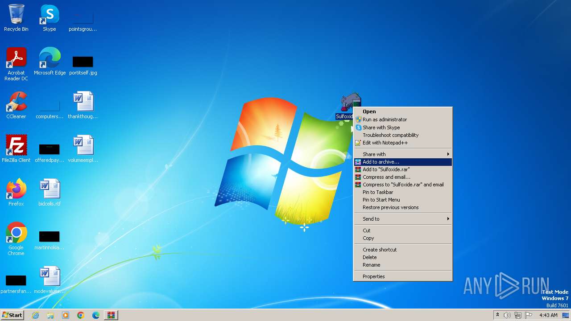Open Windows Explorer folder on taskbar
This screenshot has width=571, height=321.
coord(50,315)
